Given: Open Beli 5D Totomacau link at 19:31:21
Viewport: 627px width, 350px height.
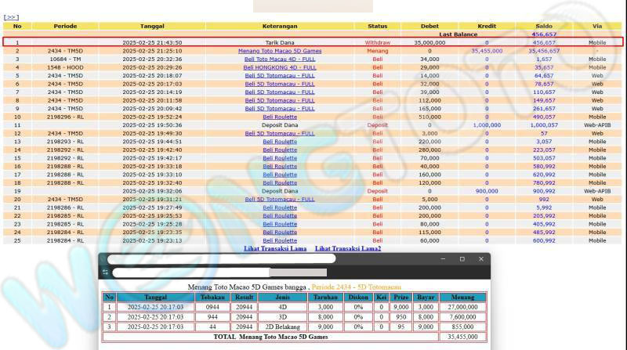Looking at the screenshot, I should pos(280,200).
